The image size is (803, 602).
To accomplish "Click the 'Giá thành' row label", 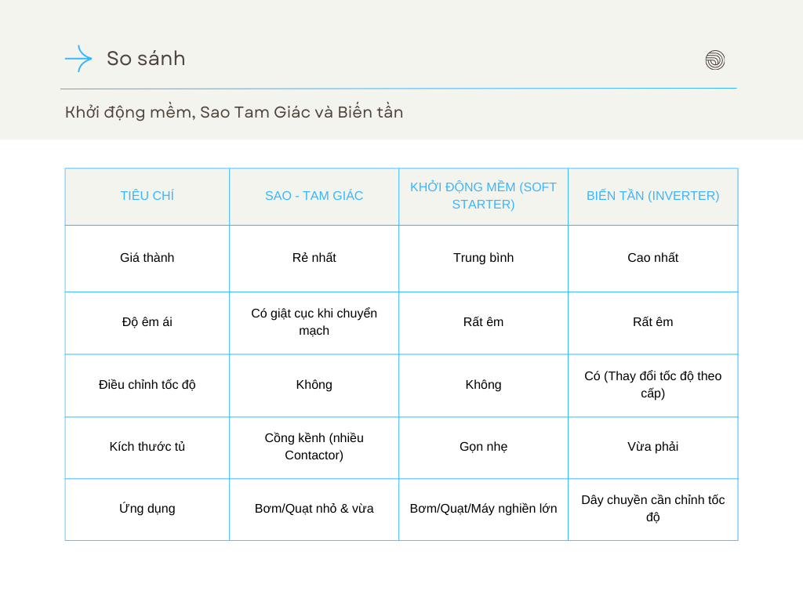I will [147, 257].
